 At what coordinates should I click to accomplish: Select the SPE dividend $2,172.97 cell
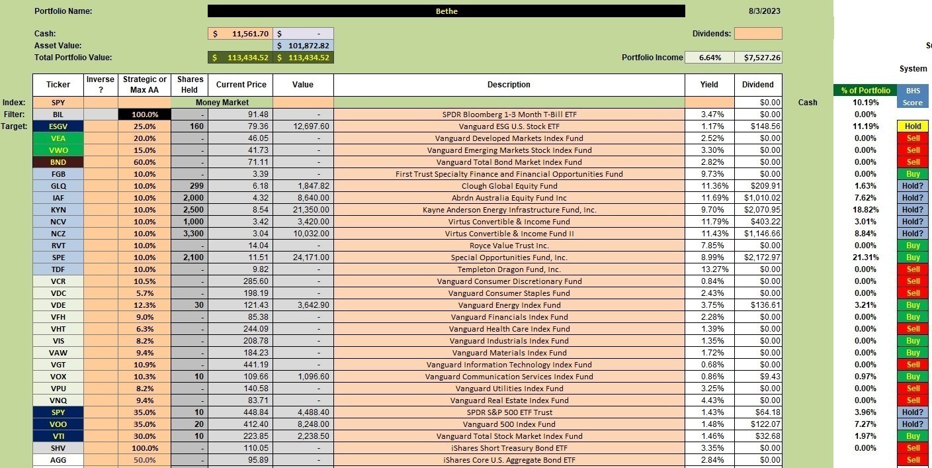tap(758, 257)
